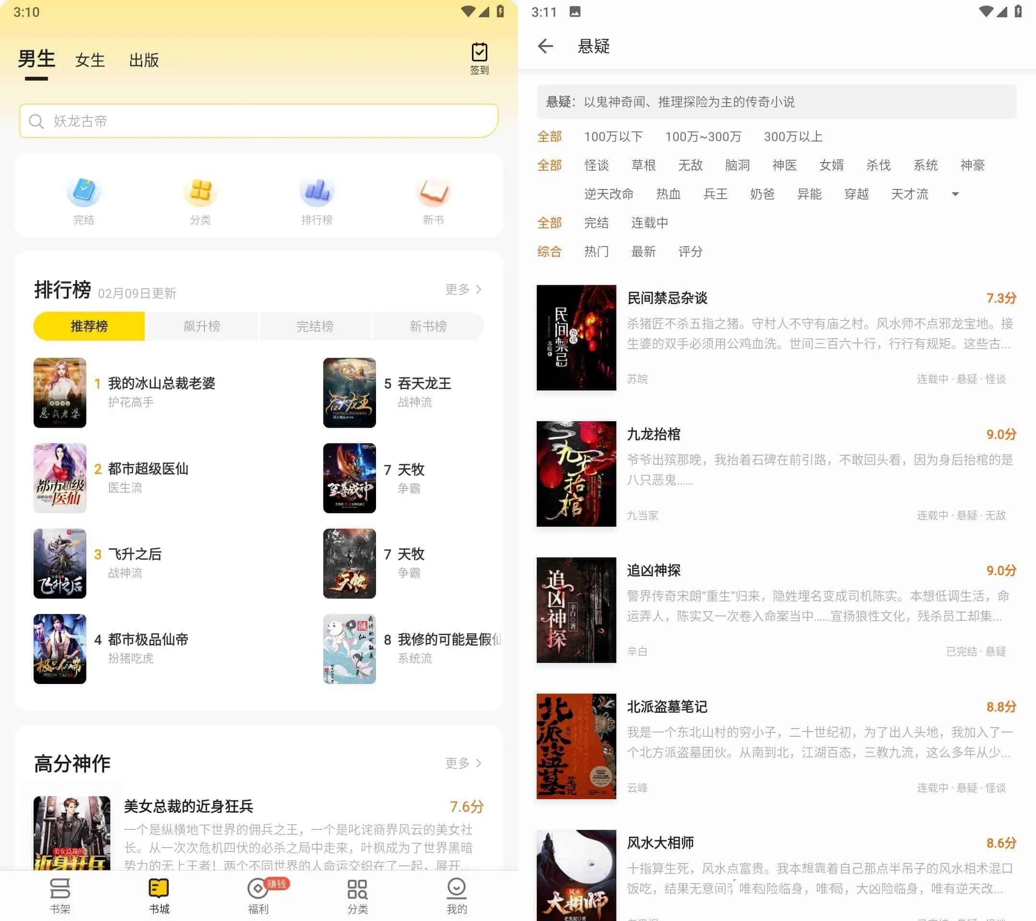This screenshot has width=1036, height=921.
Task: Switch to the 女生 tab
Action: [90, 60]
